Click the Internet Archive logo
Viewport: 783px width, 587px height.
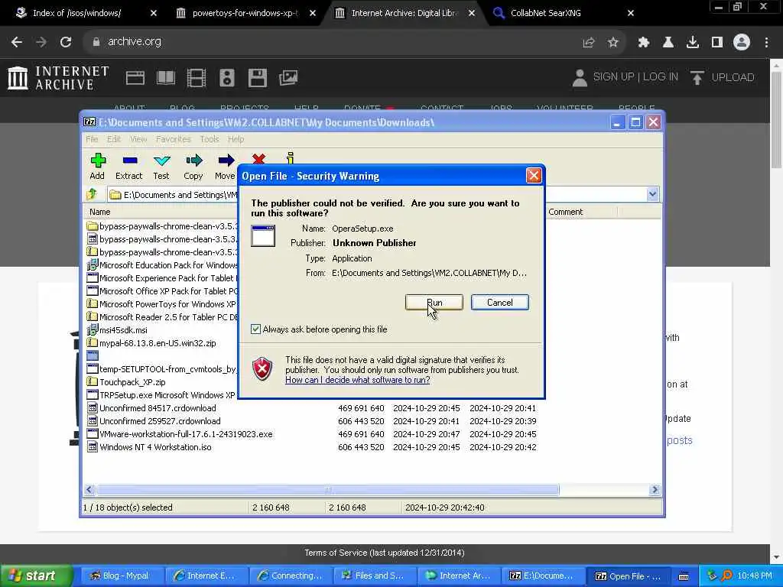[58, 78]
